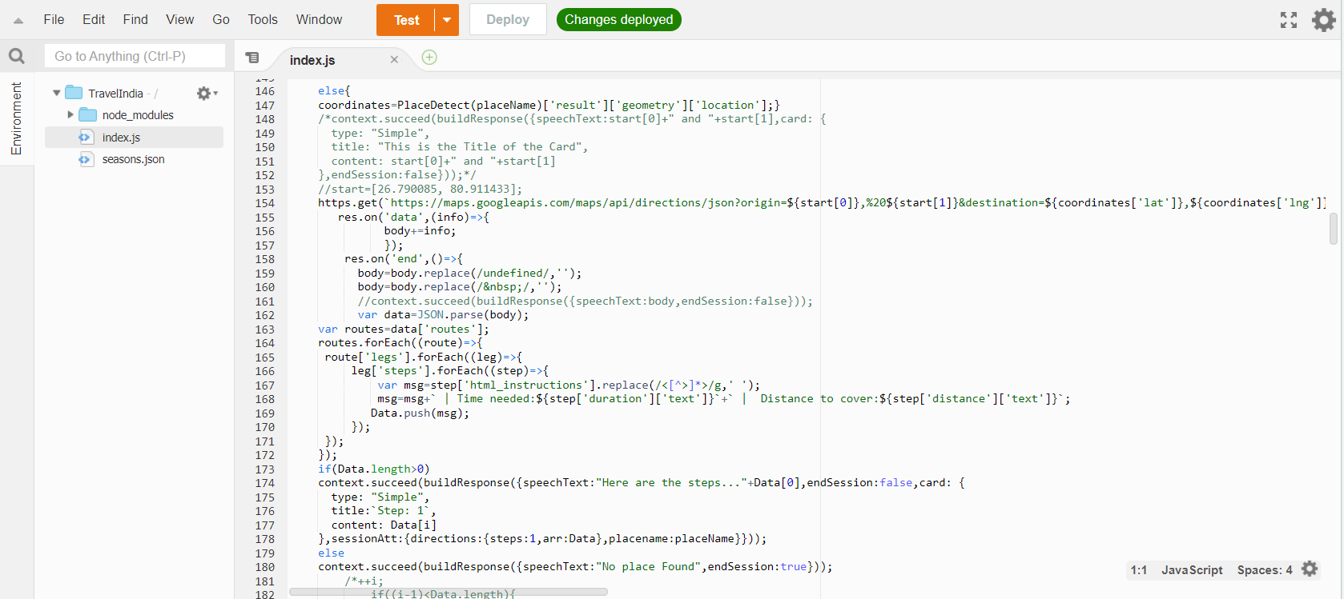Click the Changes deployed status badge
The height and width of the screenshot is (599, 1344).
tap(619, 19)
